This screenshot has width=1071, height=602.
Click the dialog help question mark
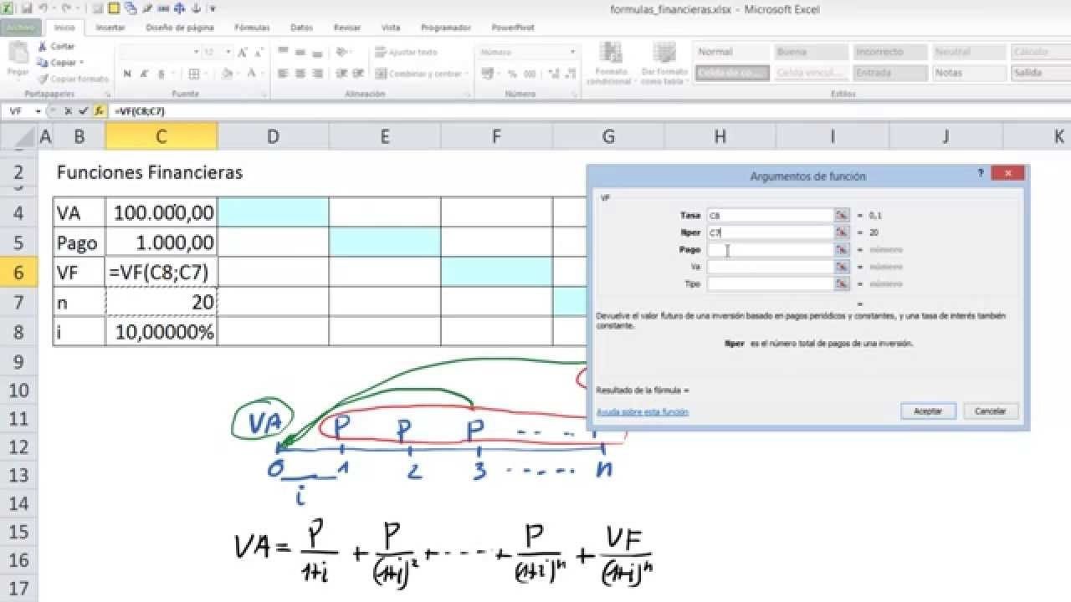click(981, 174)
